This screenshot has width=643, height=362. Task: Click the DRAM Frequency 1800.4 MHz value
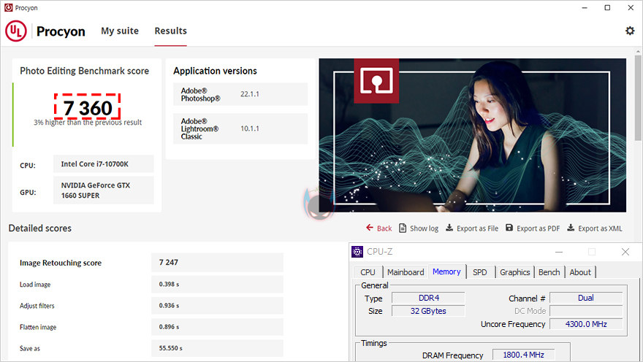coord(524,355)
